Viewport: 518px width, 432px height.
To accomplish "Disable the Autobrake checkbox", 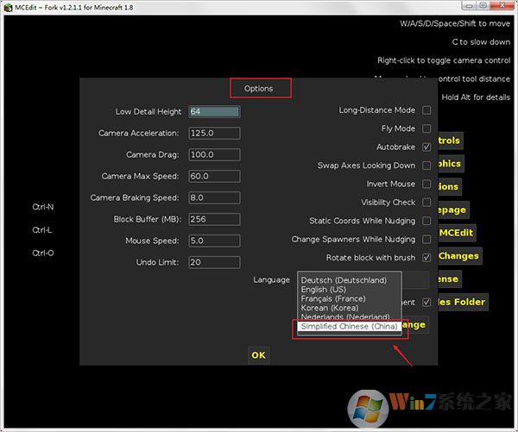I will click(x=426, y=147).
